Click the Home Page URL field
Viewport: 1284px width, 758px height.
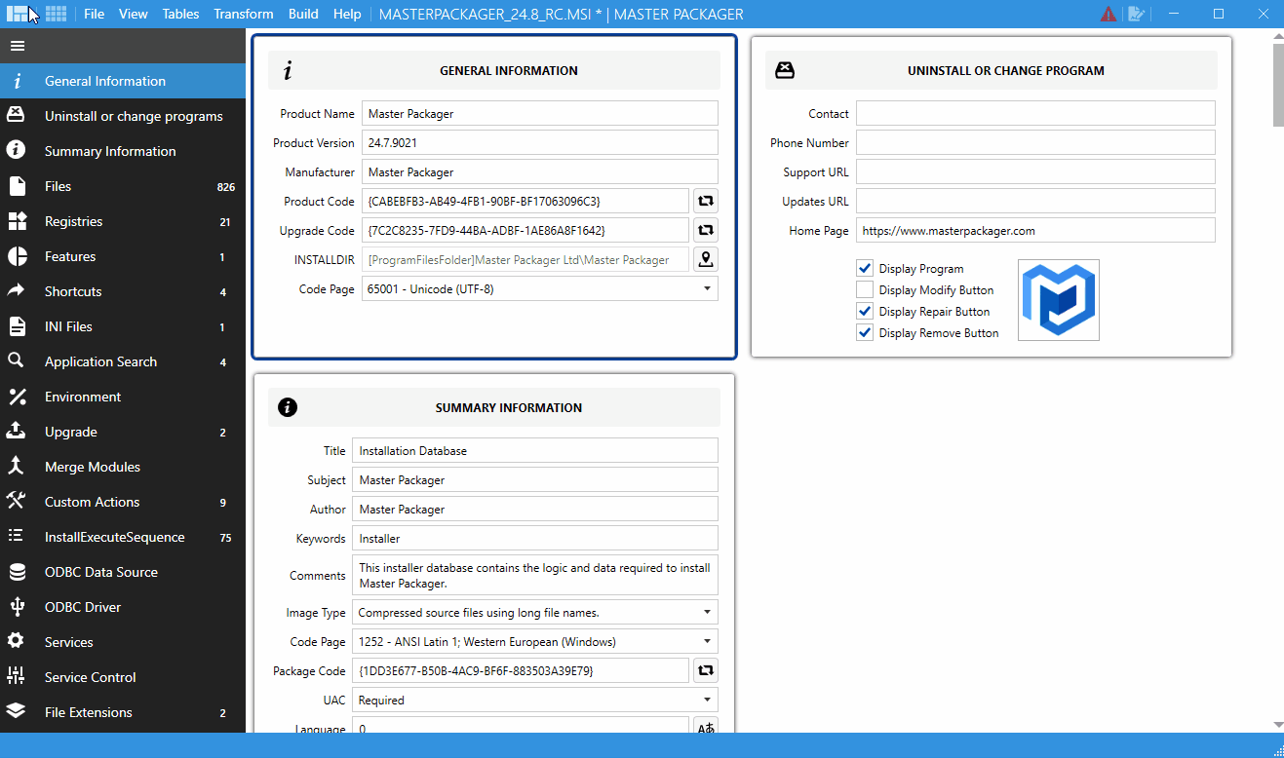click(1035, 230)
